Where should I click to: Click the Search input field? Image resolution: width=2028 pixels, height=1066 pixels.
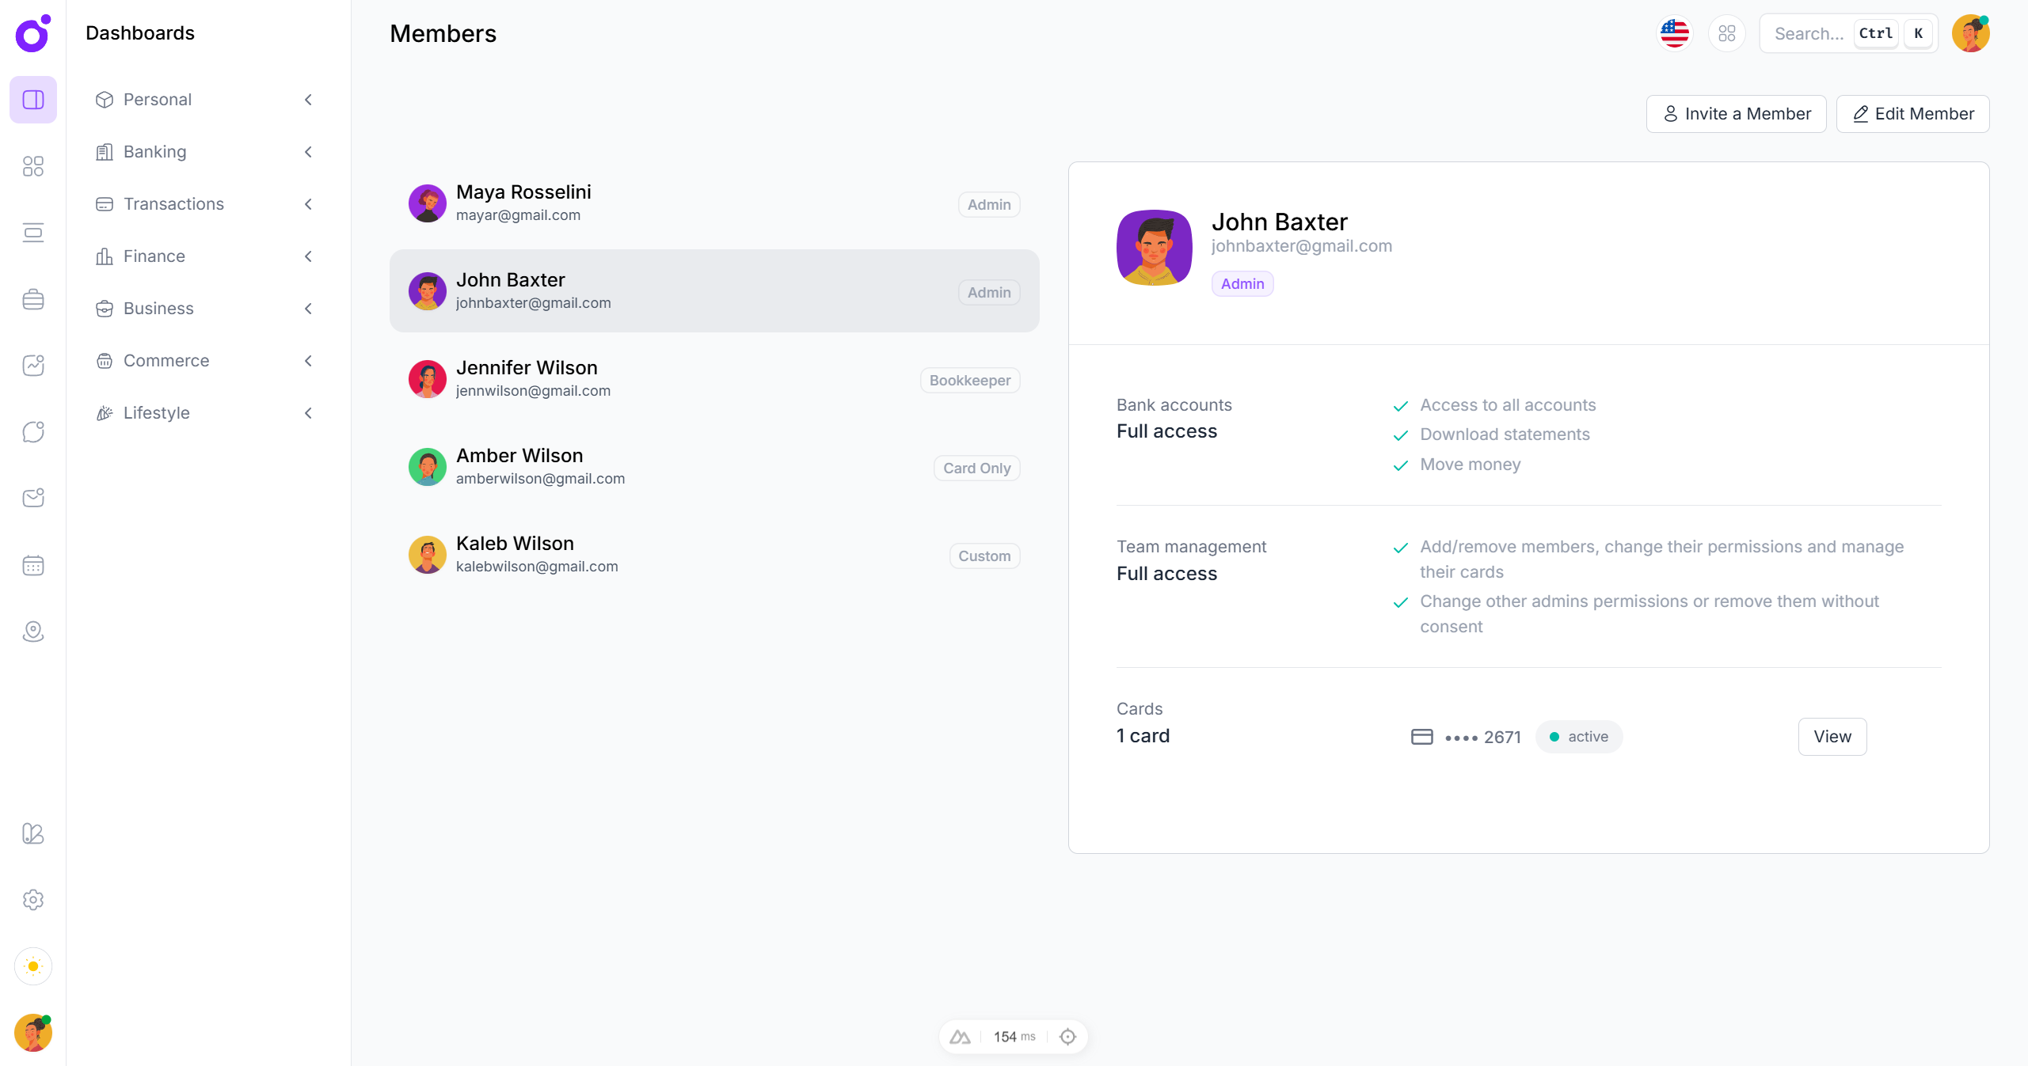point(1809,33)
